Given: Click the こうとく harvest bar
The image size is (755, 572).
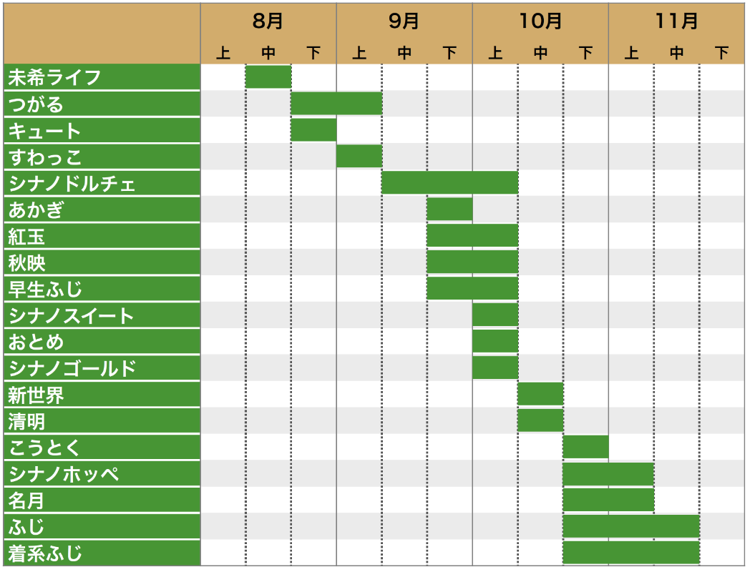Looking at the screenshot, I should (x=585, y=447).
